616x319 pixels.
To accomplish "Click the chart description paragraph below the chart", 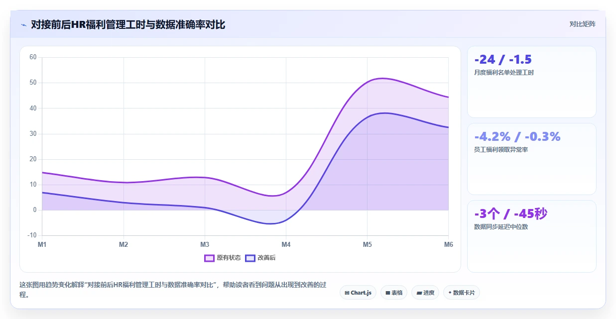I will pyautogui.click(x=173, y=290).
